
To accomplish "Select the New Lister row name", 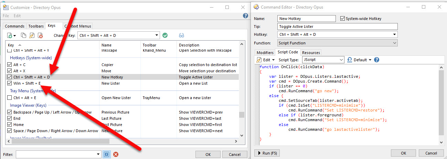I will tap(110, 83).
